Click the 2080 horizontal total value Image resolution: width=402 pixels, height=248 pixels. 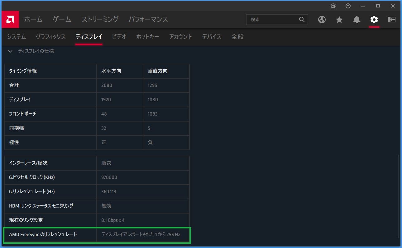107,85
